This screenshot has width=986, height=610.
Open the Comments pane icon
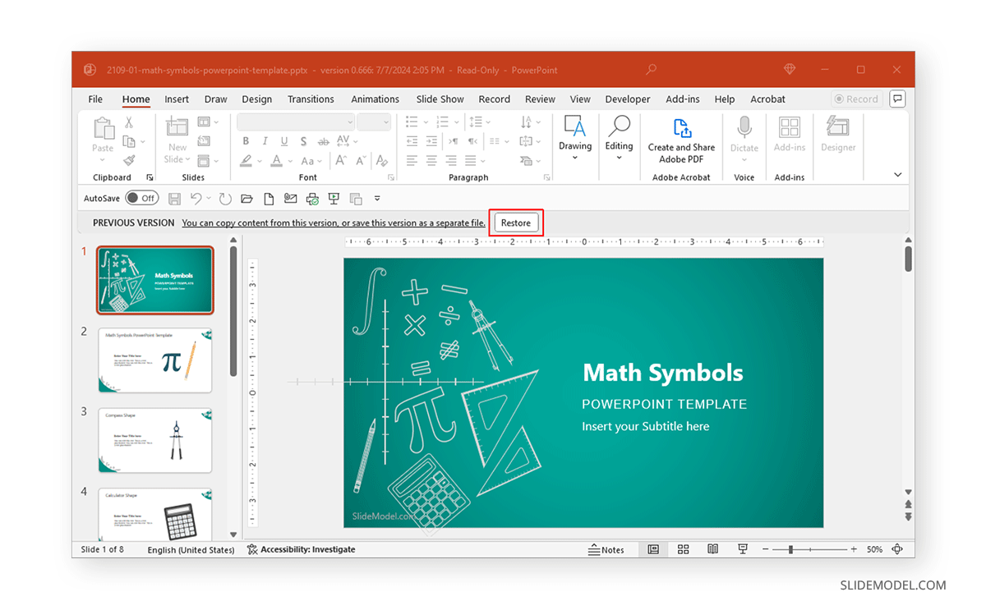pyautogui.click(x=898, y=99)
